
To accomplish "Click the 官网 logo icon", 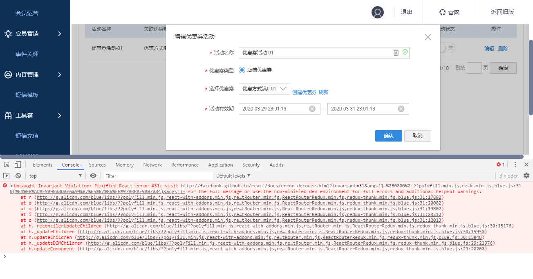I will (x=442, y=12).
